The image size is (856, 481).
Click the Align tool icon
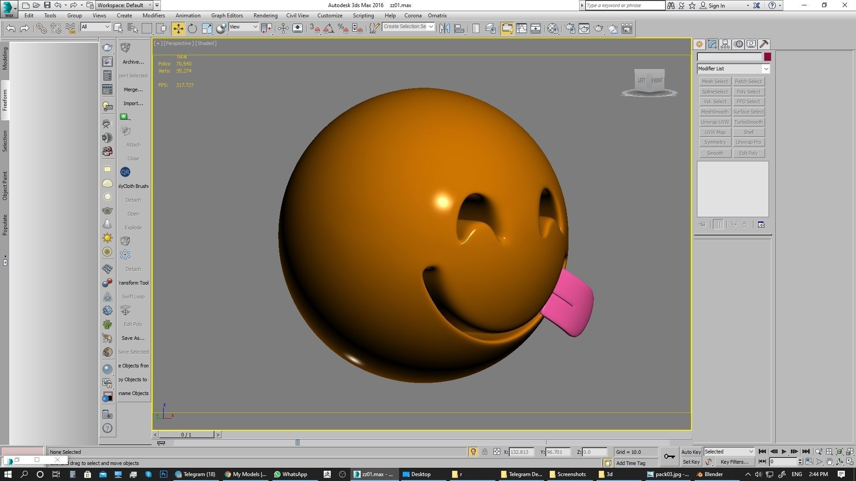(459, 29)
